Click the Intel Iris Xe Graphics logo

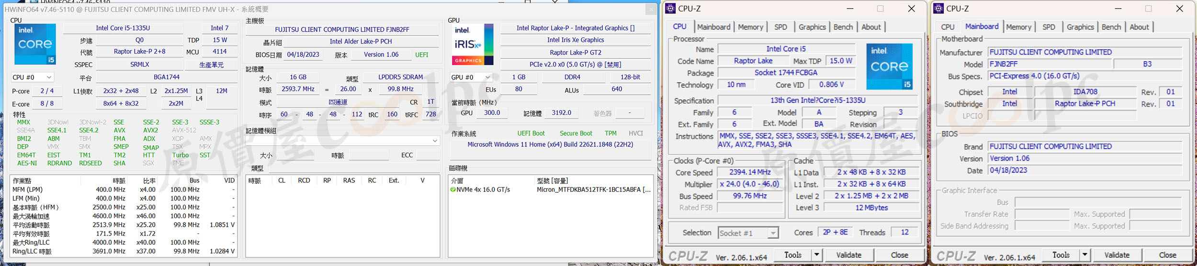click(x=473, y=44)
